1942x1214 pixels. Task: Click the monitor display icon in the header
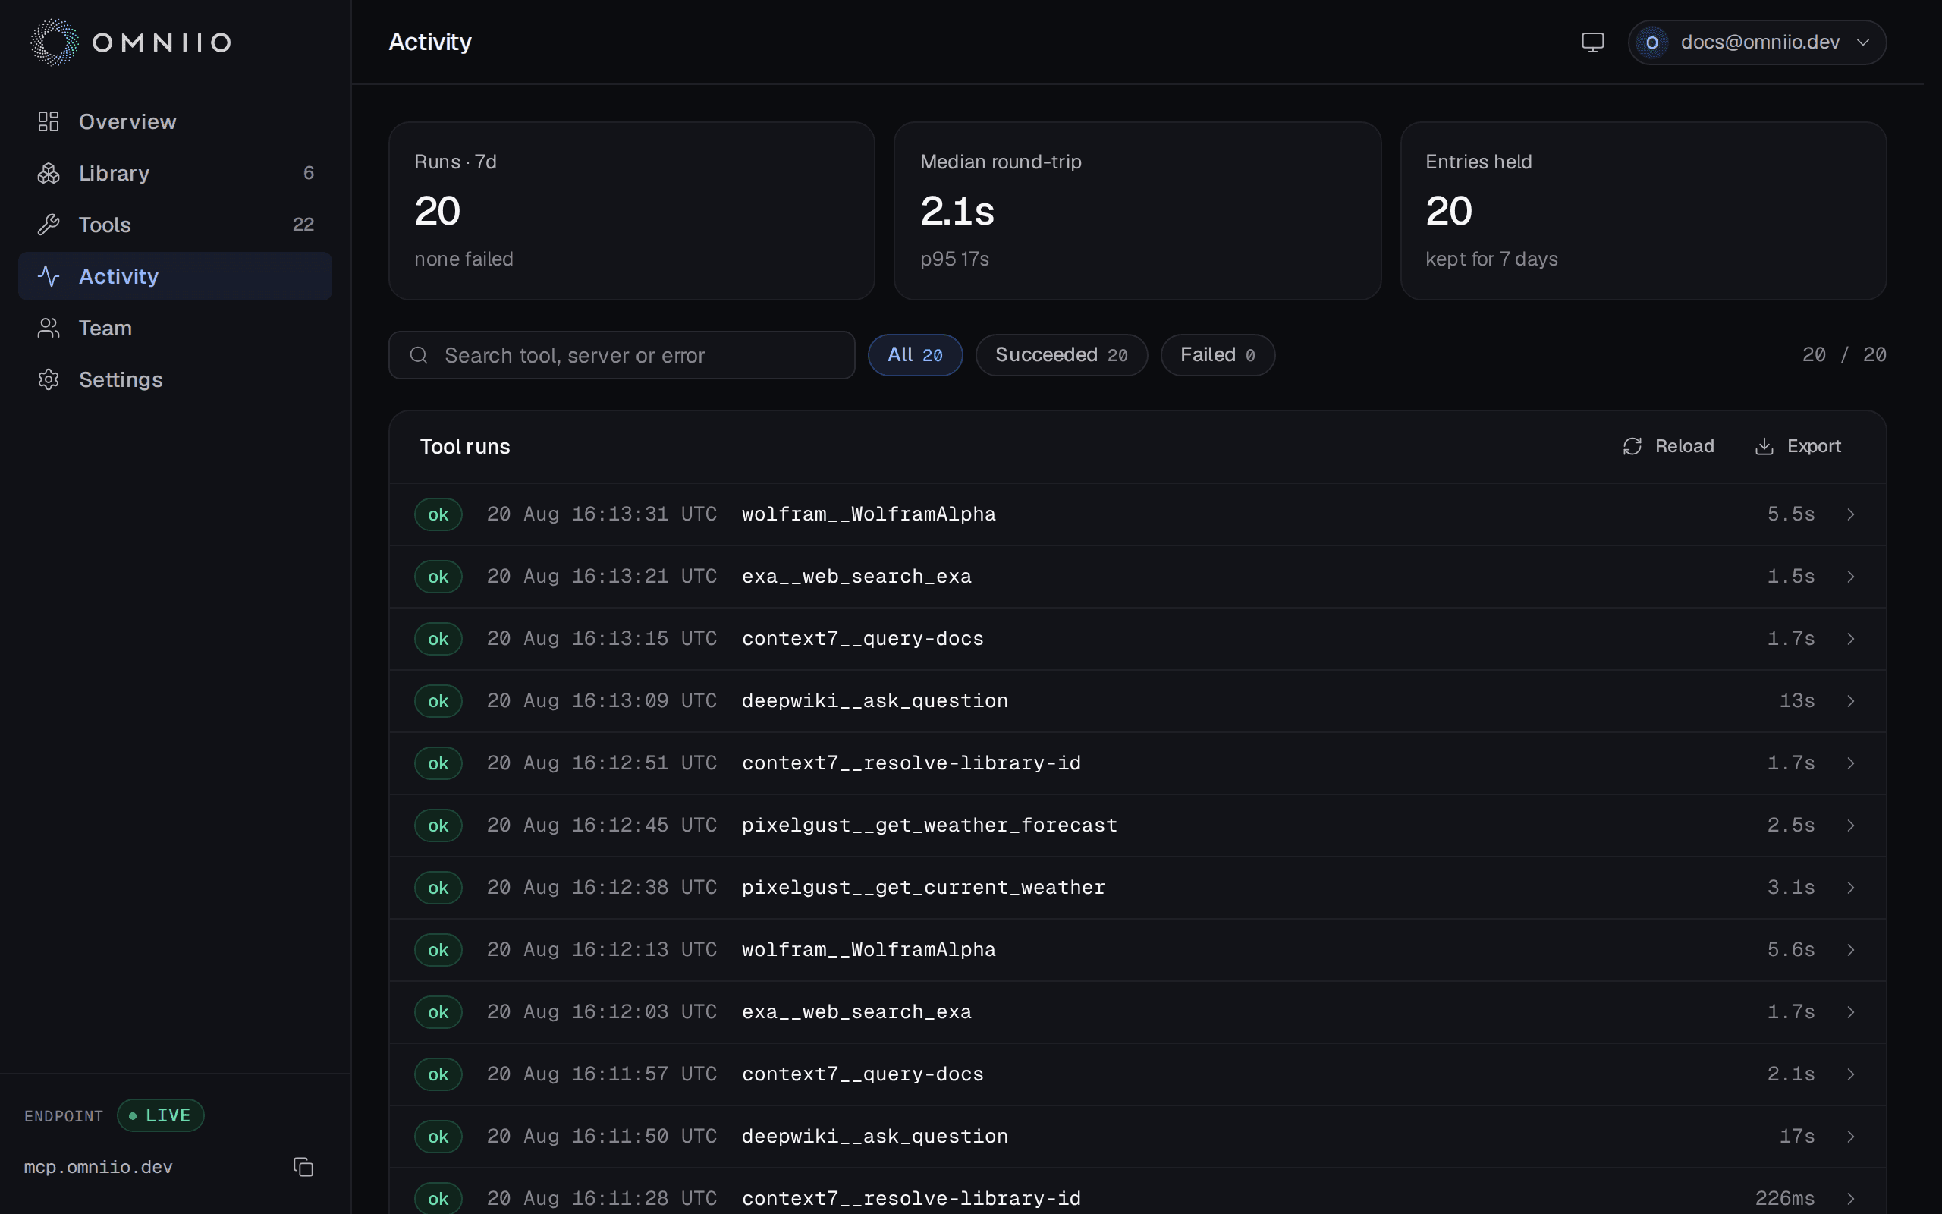[1592, 42]
